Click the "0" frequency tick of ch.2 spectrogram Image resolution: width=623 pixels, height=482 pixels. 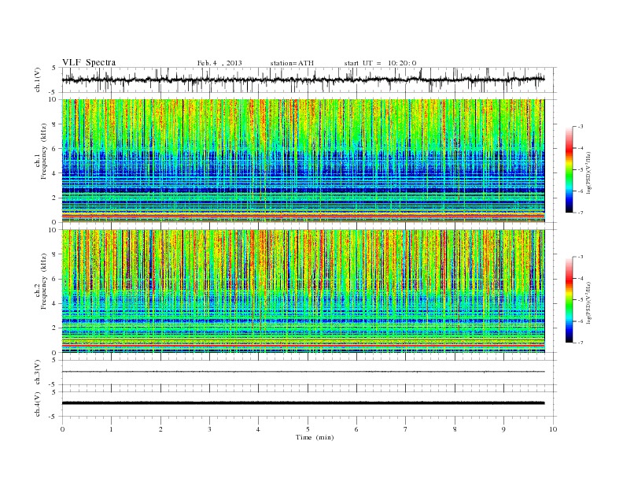pyautogui.click(x=55, y=353)
